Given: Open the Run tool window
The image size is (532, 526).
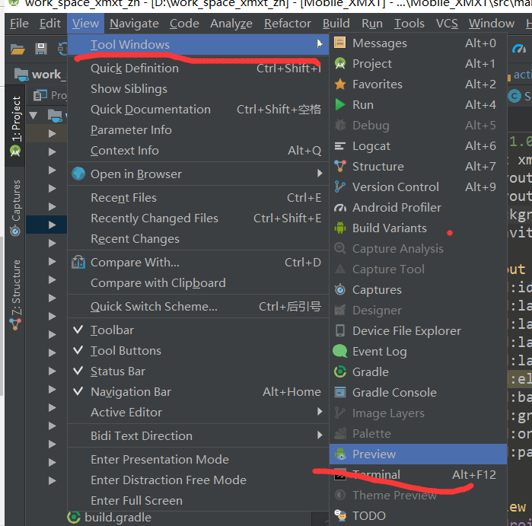Looking at the screenshot, I should point(418,105).
